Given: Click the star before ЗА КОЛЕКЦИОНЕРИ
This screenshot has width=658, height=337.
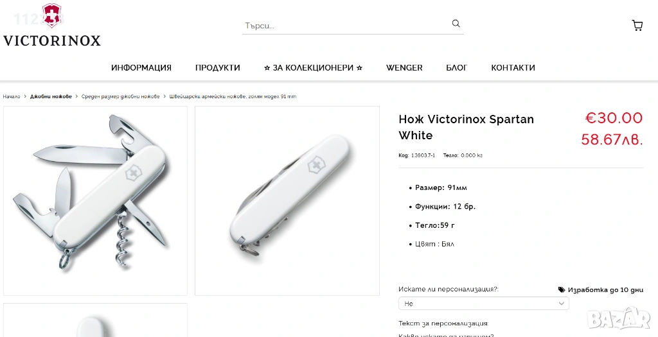Looking at the screenshot, I should pyautogui.click(x=267, y=68).
